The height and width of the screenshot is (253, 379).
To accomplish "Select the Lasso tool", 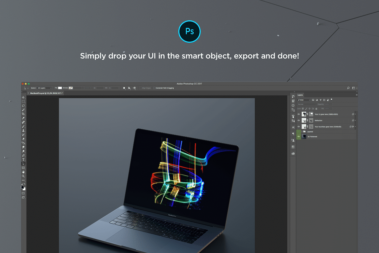I will 23,106.
